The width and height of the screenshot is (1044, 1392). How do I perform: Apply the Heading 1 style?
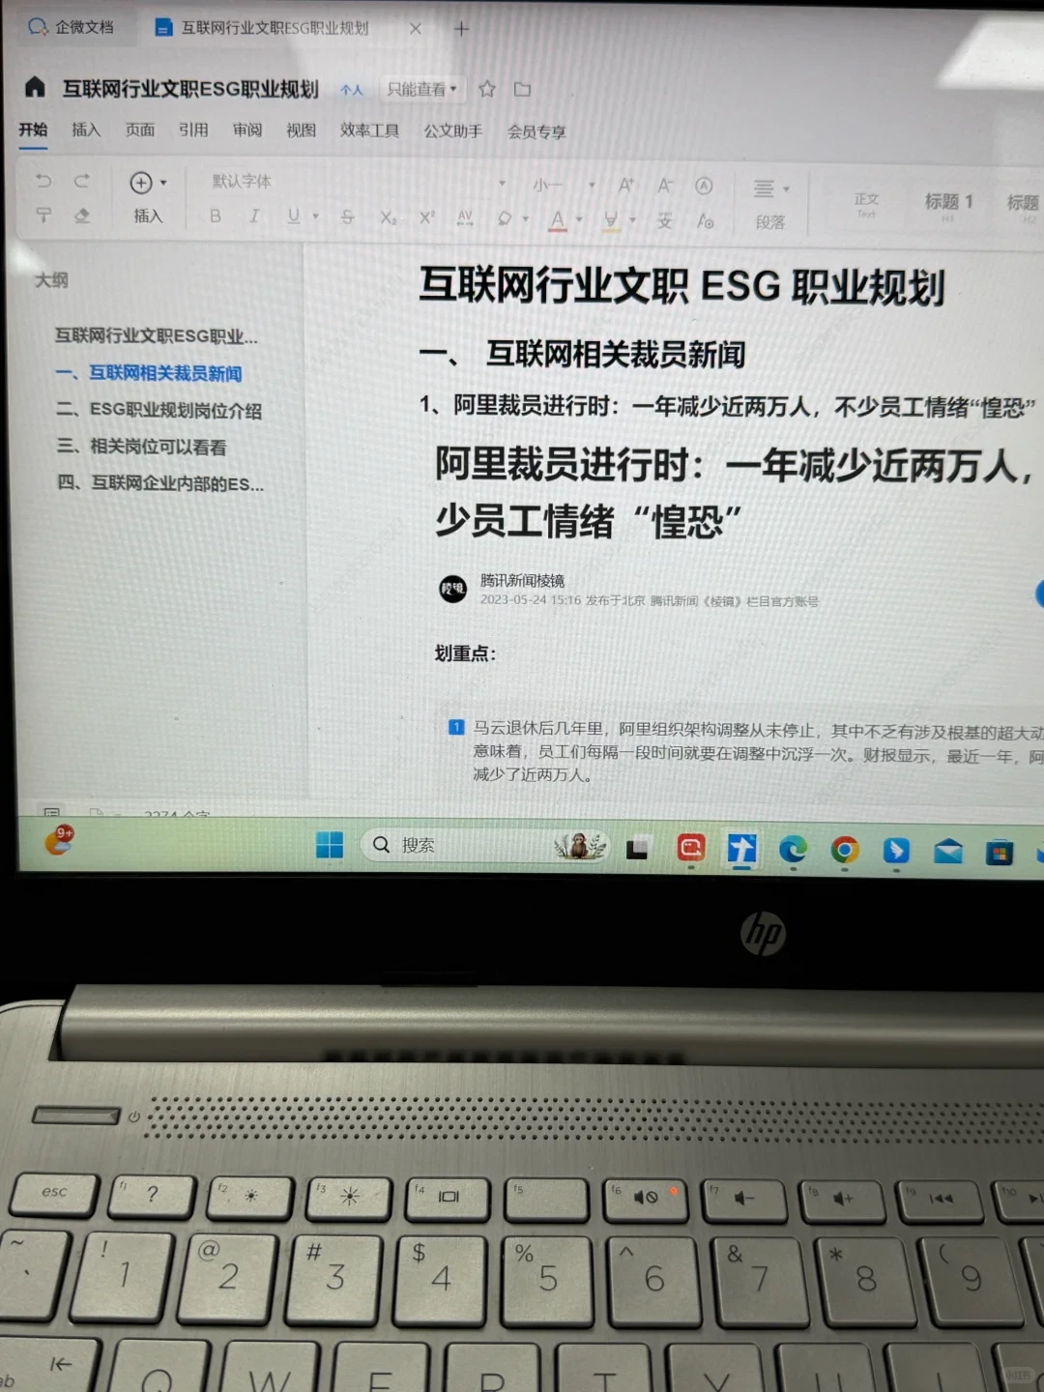coord(948,205)
